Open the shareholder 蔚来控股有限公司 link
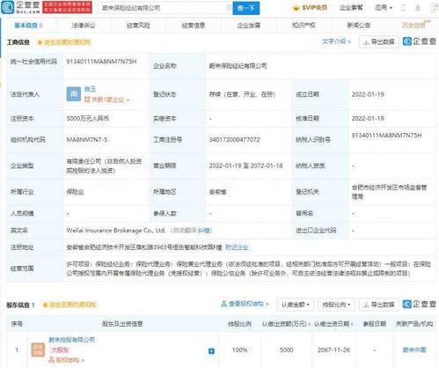Screen dimensions: 439x368 coord(71,340)
